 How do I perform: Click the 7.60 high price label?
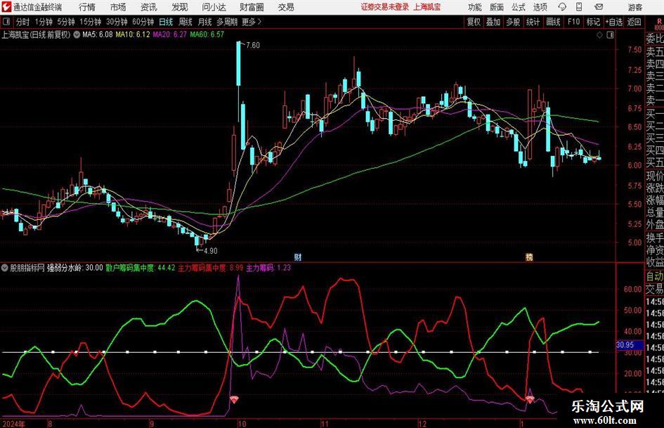pos(252,45)
